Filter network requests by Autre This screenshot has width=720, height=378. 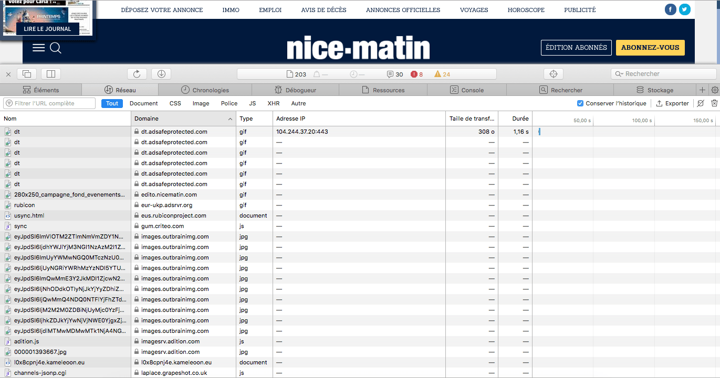click(x=298, y=103)
